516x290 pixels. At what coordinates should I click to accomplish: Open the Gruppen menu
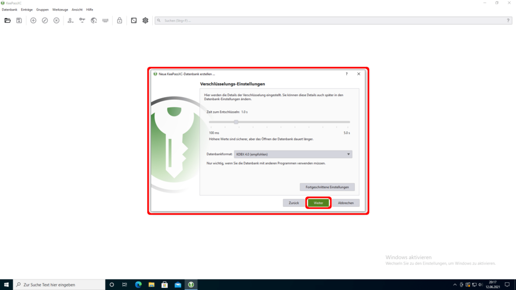pos(42,10)
